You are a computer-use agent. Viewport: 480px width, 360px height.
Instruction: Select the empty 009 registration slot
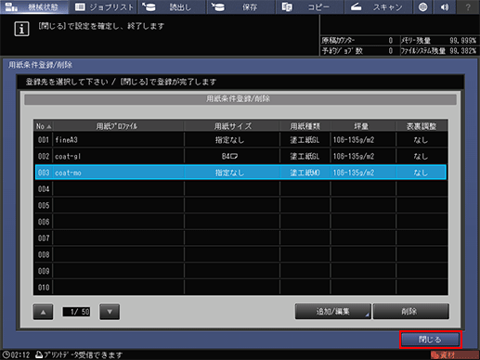tap(240, 271)
